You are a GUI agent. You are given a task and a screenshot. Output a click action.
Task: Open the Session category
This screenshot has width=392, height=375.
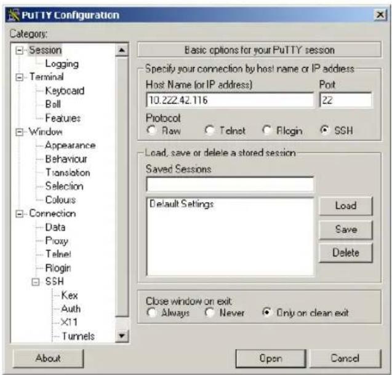pos(46,50)
